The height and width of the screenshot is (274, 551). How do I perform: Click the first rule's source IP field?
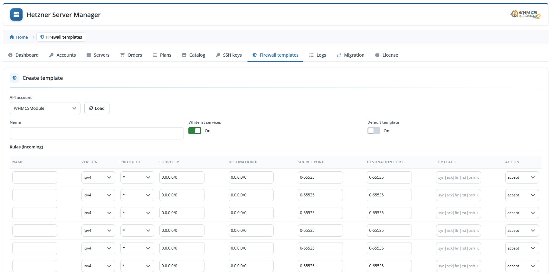182,177
